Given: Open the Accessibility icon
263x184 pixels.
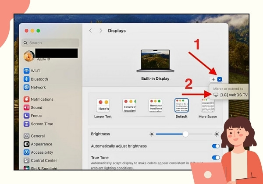Looking at the screenshot, I should click(26, 152).
